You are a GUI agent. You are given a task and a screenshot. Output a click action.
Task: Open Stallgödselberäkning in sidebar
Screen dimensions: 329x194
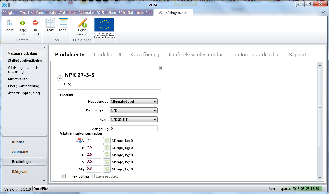(25, 61)
